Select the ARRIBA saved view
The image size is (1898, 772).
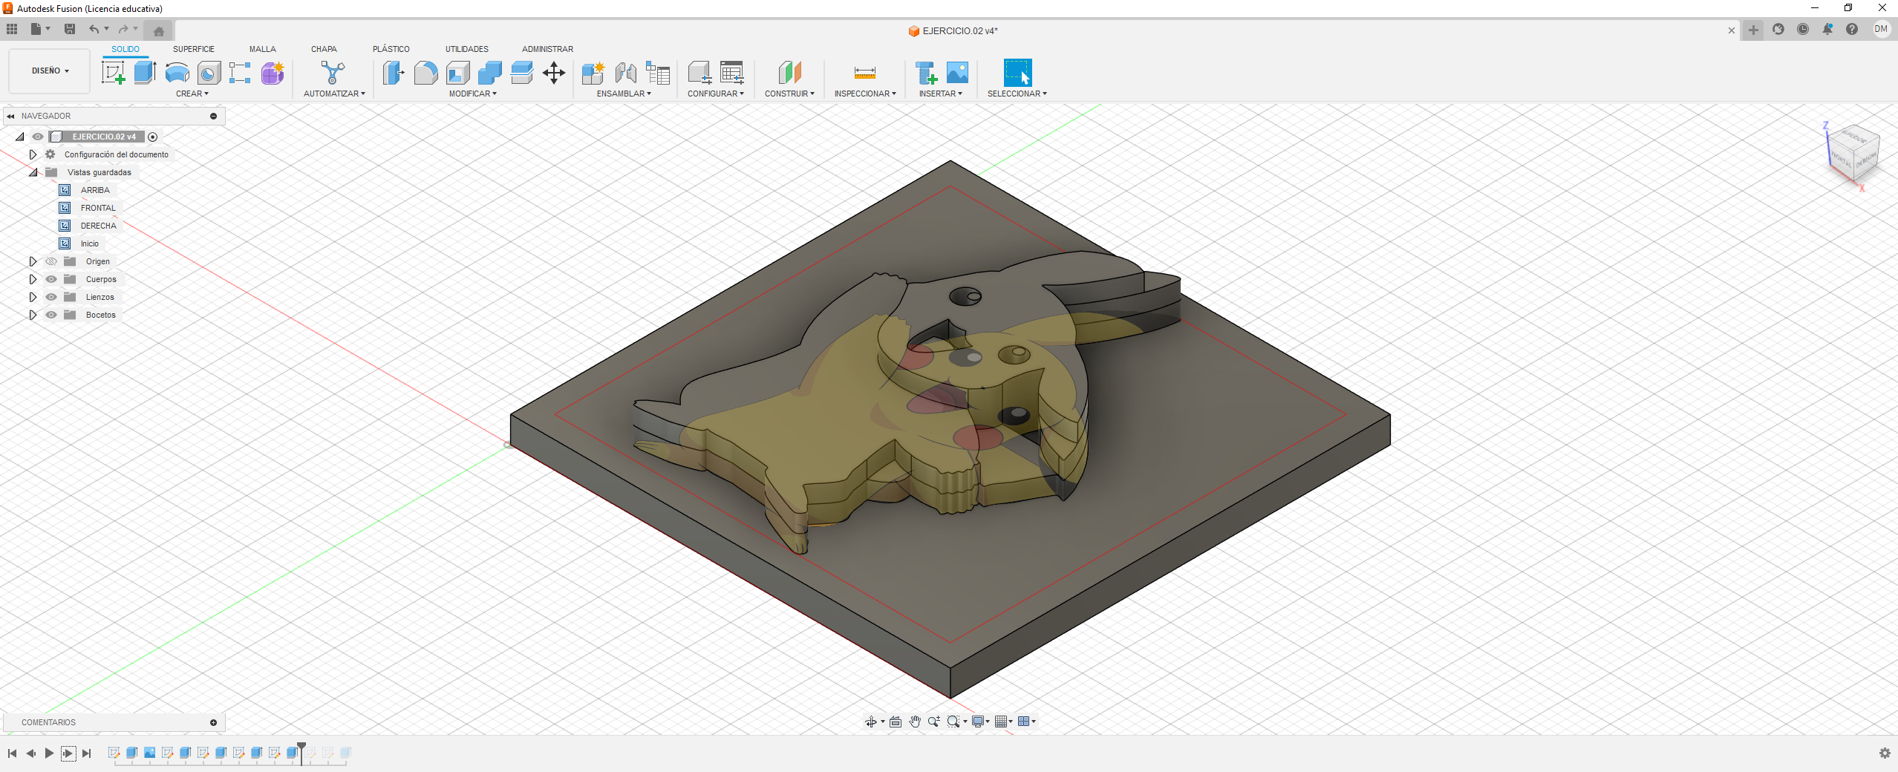(x=94, y=190)
